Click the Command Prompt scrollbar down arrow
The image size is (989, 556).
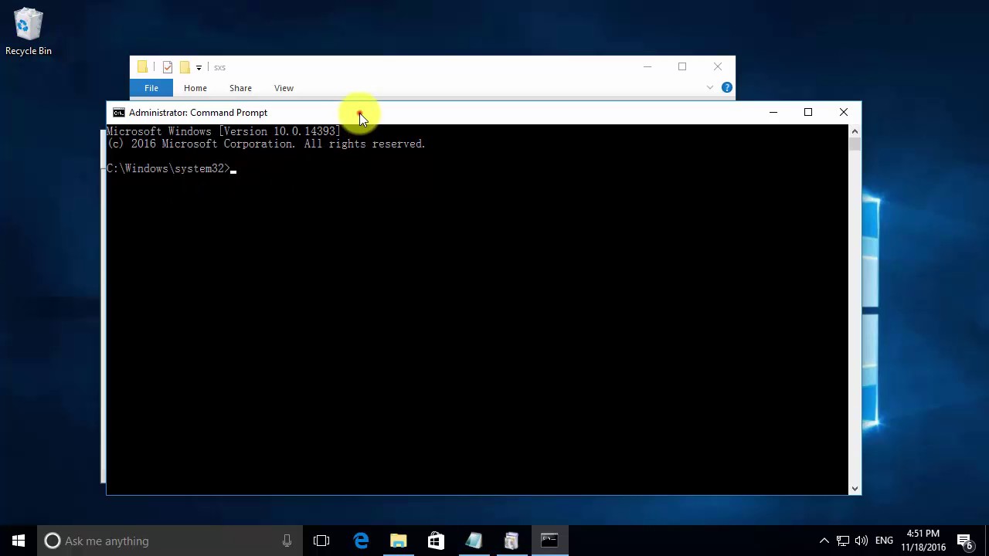coord(855,488)
